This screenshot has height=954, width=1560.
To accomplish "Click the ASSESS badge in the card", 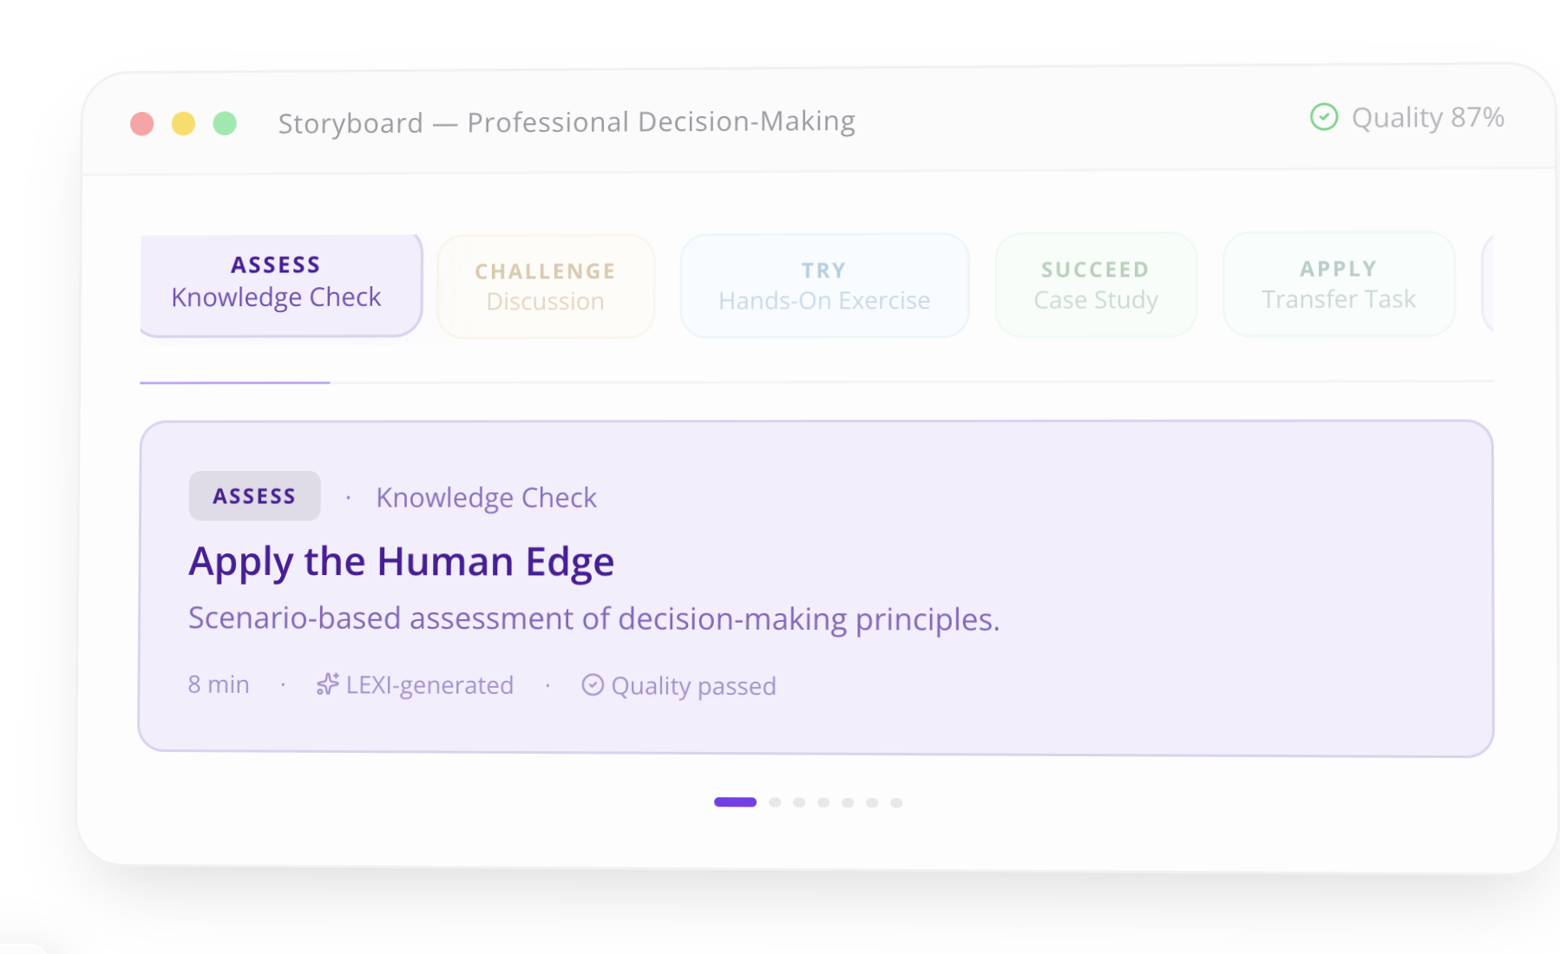I will coord(254,496).
